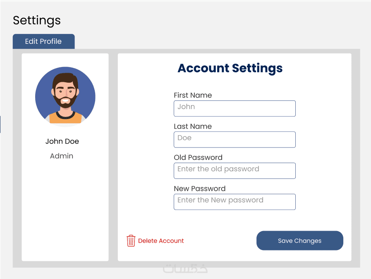Click into the New Password field
Image resolution: width=371 pixels, height=279 pixels.
coord(235,202)
